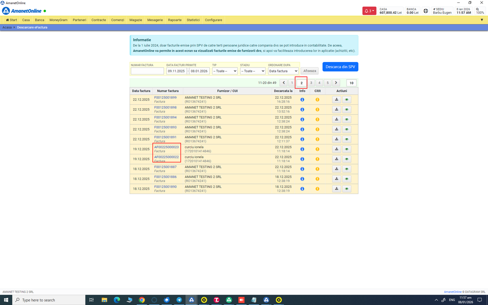Image resolution: width=488 pixels, height=305 pixels.
Task: Click the end date field 08.01.2026
Action: 199,71
